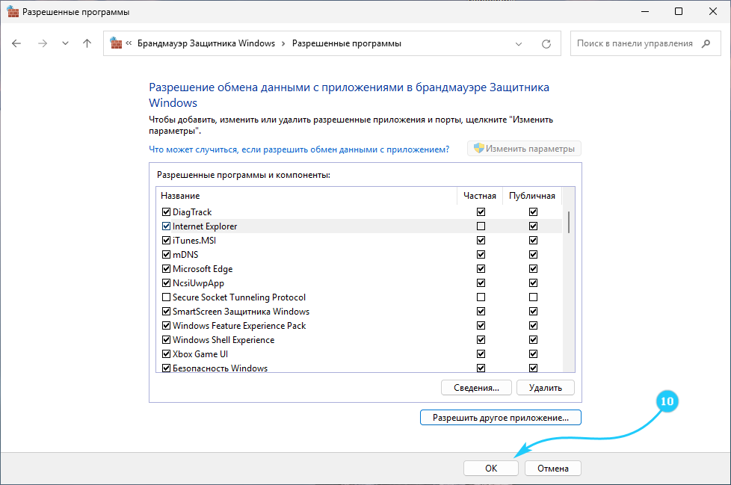Image resolution: width=731 pixels, height=485 pixels.
Task: Go back using the left arrow
Action: point(16,43)
